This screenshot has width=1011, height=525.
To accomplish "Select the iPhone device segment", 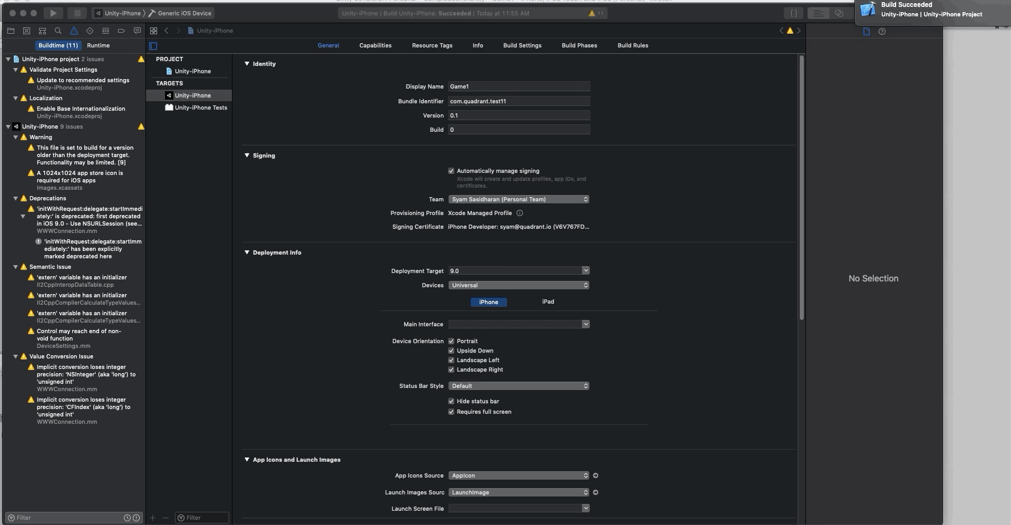I will click(x=489, y=302).
